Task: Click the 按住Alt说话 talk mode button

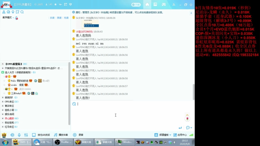Action: (x=41, y=135)
